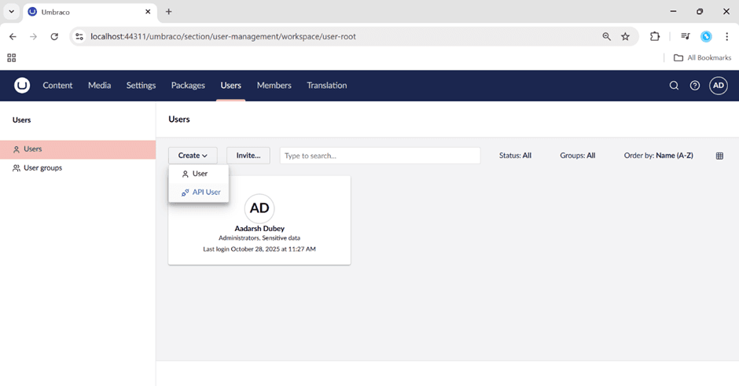Open the Status: All filter
The width and height of the screenshot is (739, 386).
(x=515, y=156)
